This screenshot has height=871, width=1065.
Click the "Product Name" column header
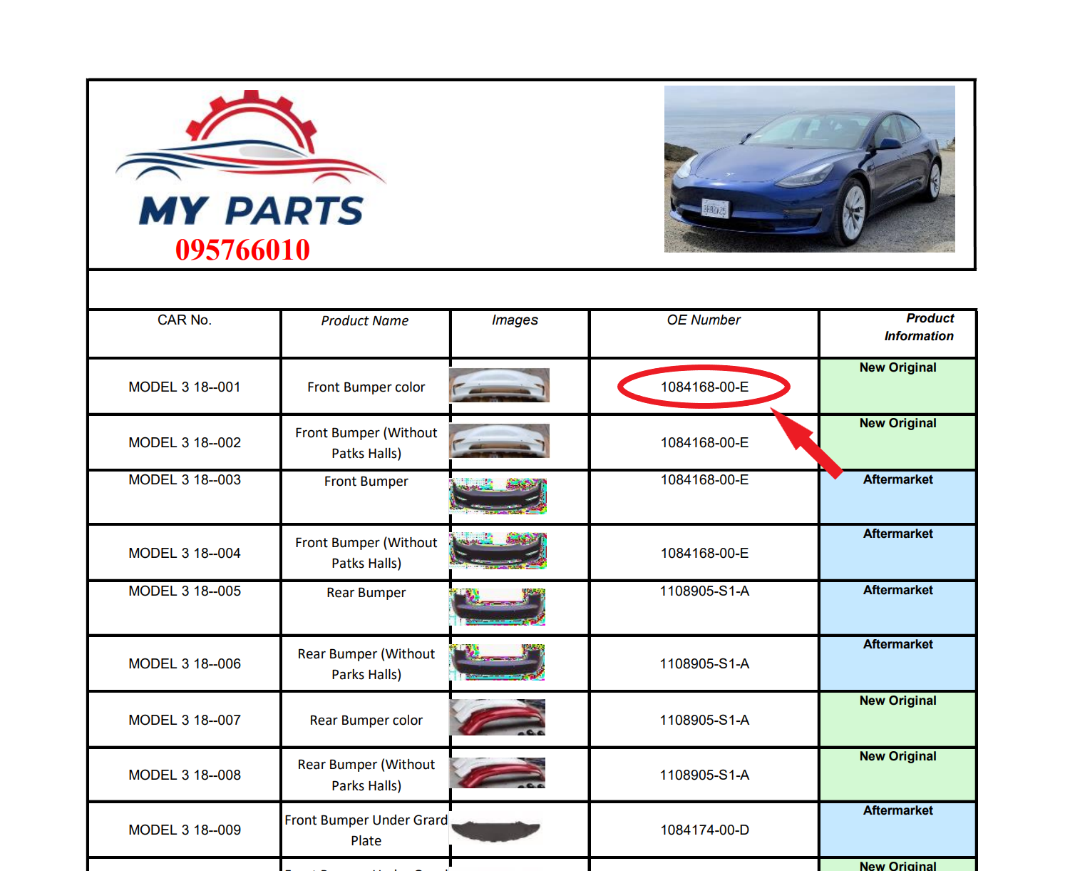[365, 321]
